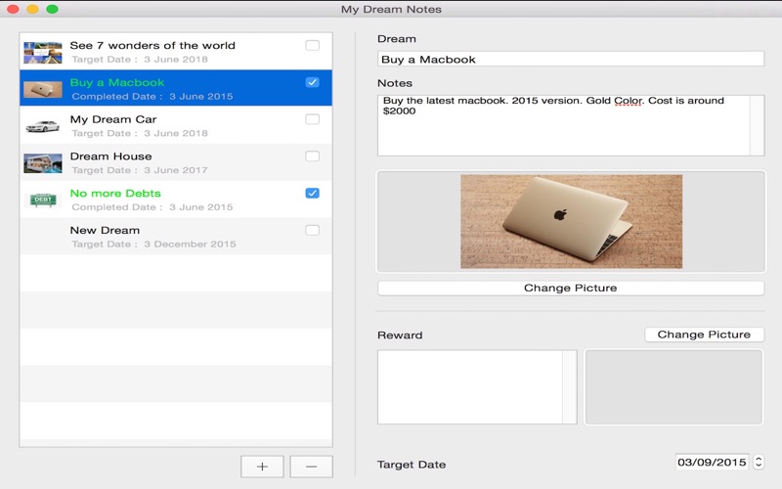Screen dimensions: 782x489
Task: Click the green DEBT sign thumbnail
Action: 43,200
